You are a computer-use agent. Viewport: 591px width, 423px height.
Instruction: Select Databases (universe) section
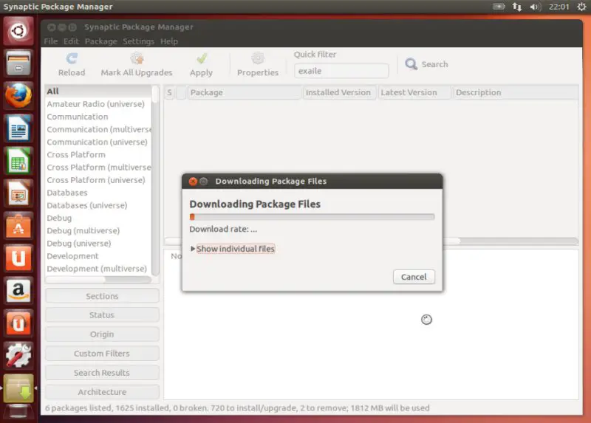pos(98,205)
